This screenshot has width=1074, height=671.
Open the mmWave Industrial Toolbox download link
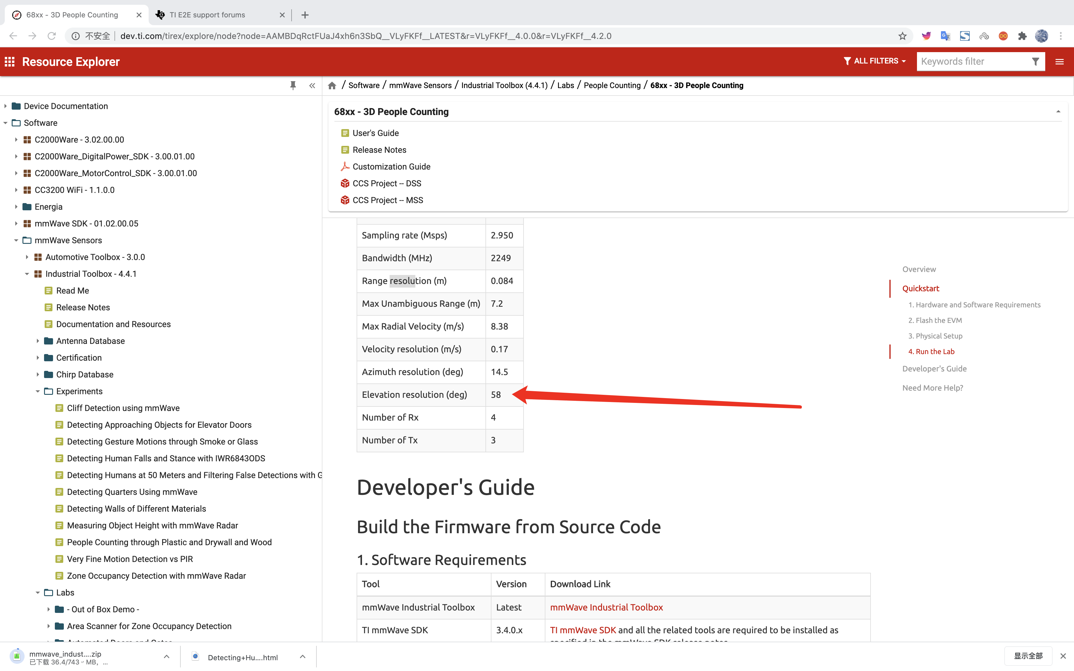[x=606, y=607]
